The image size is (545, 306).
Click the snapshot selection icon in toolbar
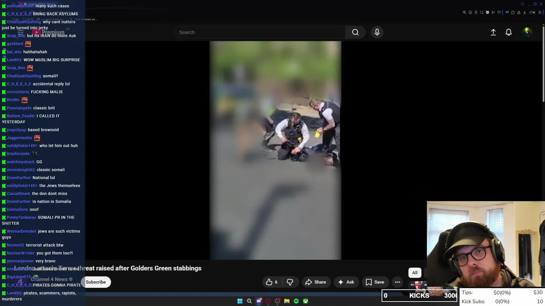(x=482, y=12)
